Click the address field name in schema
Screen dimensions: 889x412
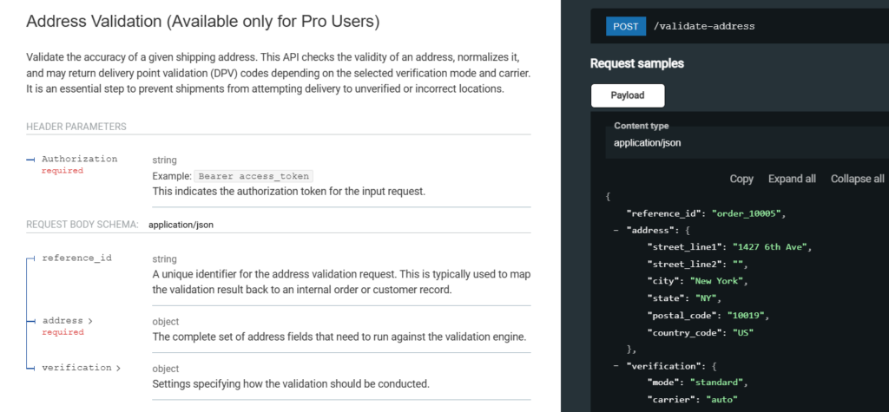63,321
